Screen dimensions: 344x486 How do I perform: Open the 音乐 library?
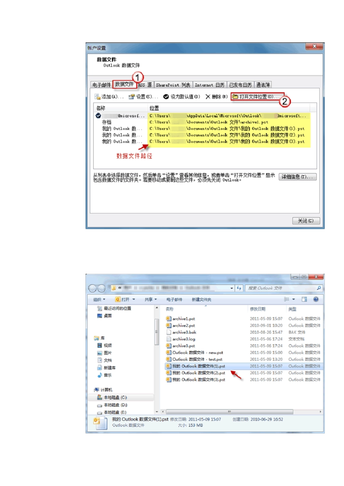click(104, 375)
